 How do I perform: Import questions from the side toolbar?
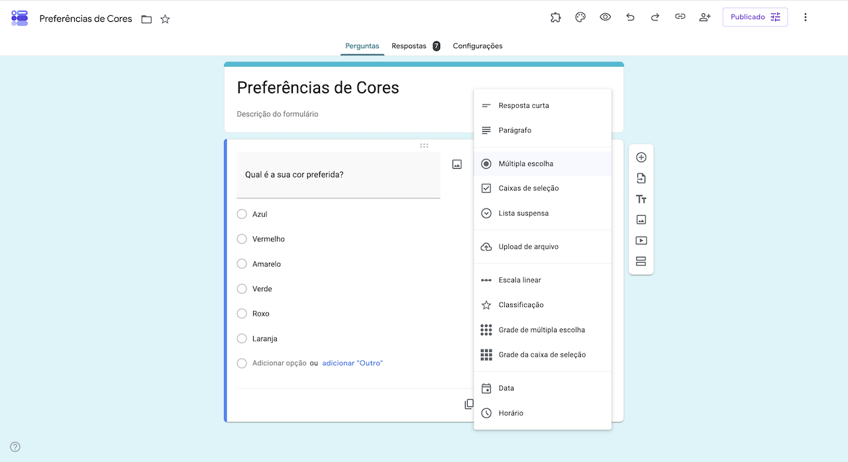click(x=641, y=178)
